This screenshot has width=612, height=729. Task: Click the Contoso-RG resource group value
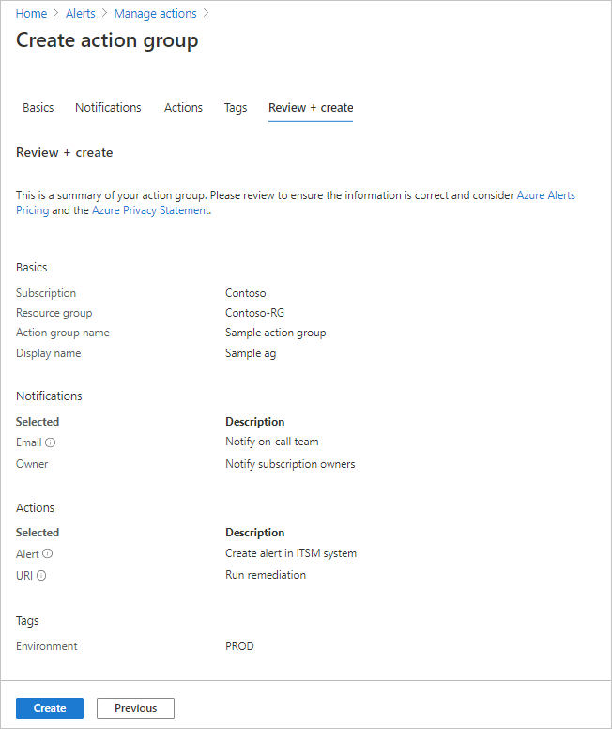(x=256, y=313)
